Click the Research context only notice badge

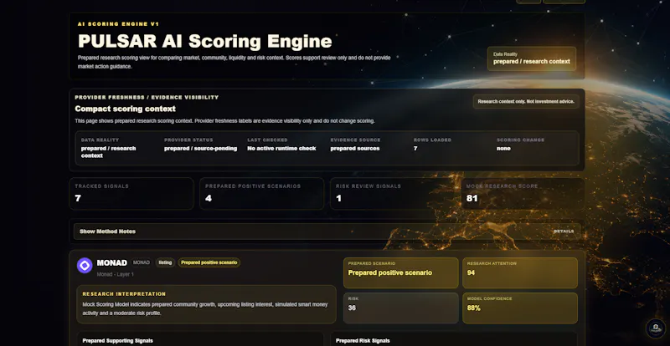(x=526, y=101)
